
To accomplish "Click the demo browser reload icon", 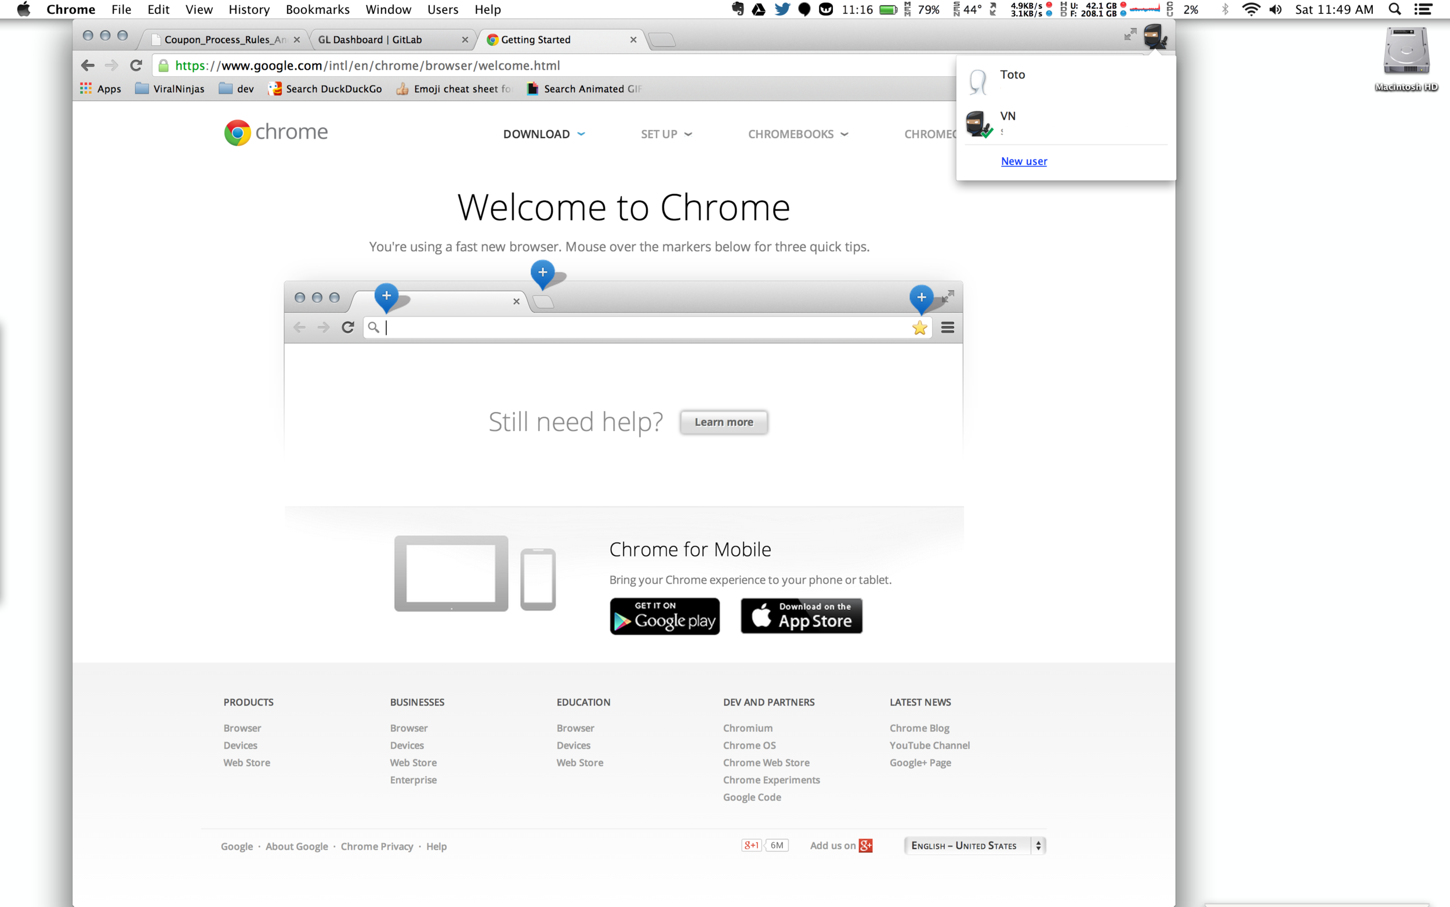I will pyautogui.click(x=347, y=327).
